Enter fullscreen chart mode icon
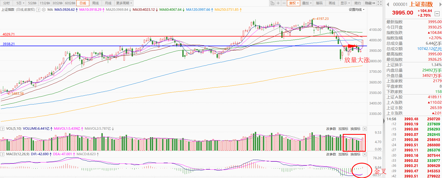Viewport: 442px width, 178px height. (379, 3)
